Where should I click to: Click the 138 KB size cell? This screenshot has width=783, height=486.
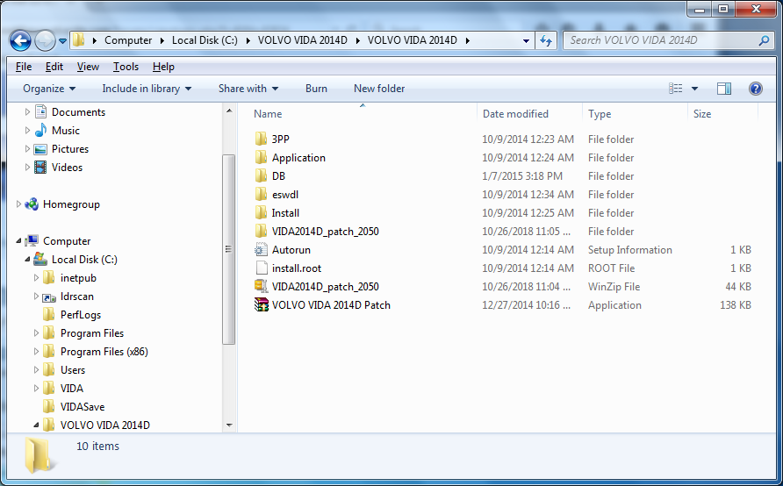pyautogui.click(x=735, y=305)
